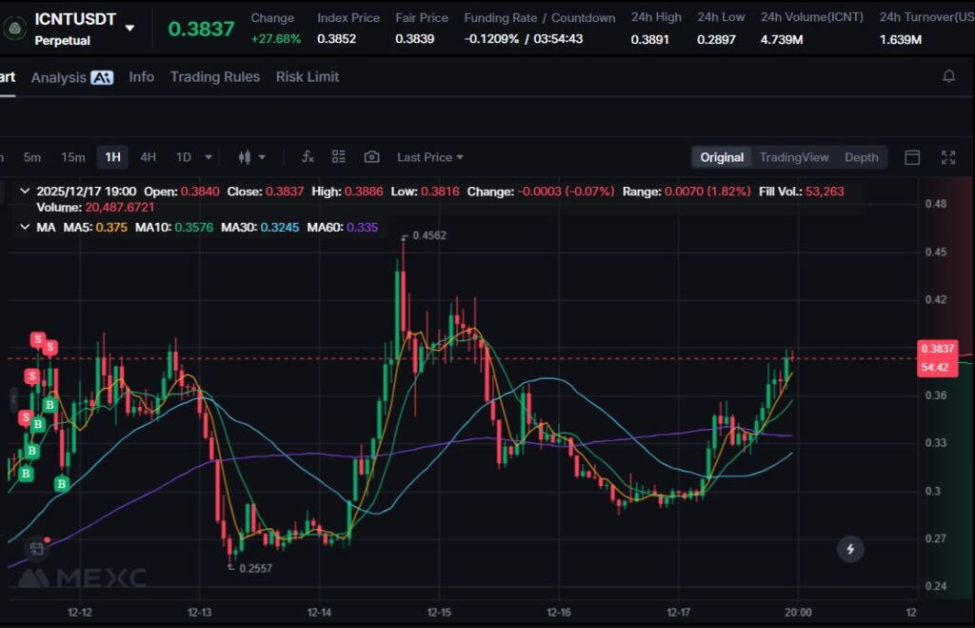Open the ICNTUSDT pair selector dropdown
The image size is (975, 628).
pyautogui.click(x=129, y=29)
